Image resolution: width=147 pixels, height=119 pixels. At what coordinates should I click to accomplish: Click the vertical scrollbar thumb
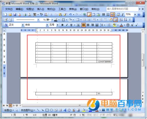(143, 60)
